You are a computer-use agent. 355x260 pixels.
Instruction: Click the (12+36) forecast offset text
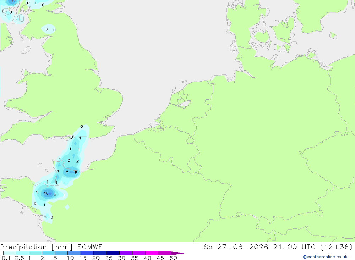click(x=337, y=247)
